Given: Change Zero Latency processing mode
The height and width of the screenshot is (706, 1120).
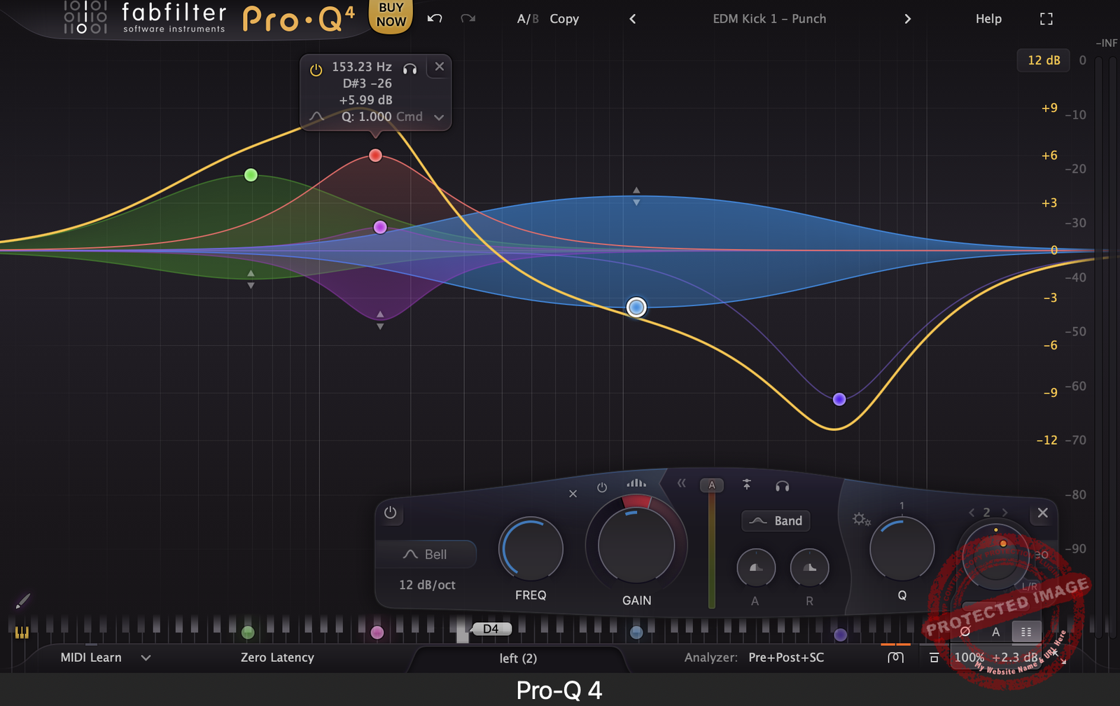Looking at the screenshot, I should 277,658.
